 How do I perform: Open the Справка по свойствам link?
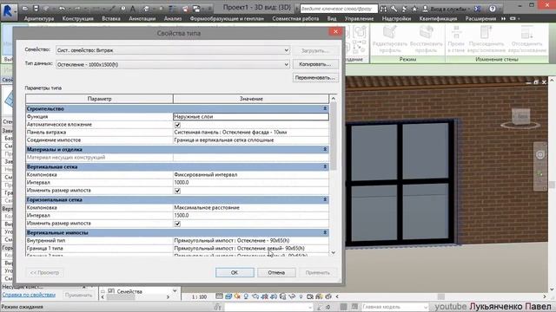pos(29,295)
